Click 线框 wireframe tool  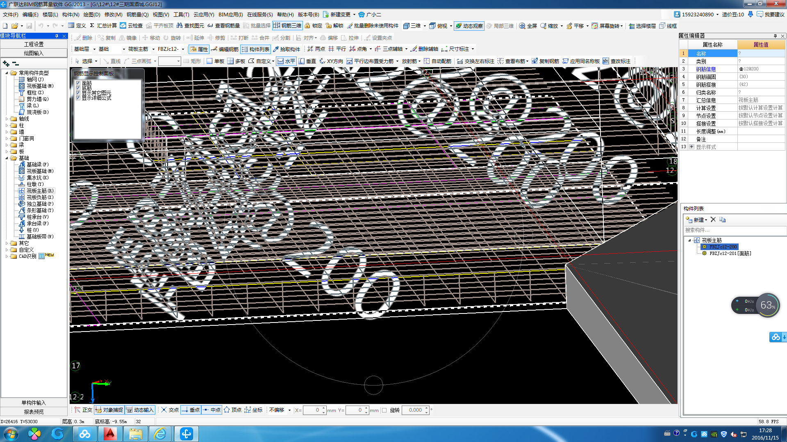(x=668, y=25)
